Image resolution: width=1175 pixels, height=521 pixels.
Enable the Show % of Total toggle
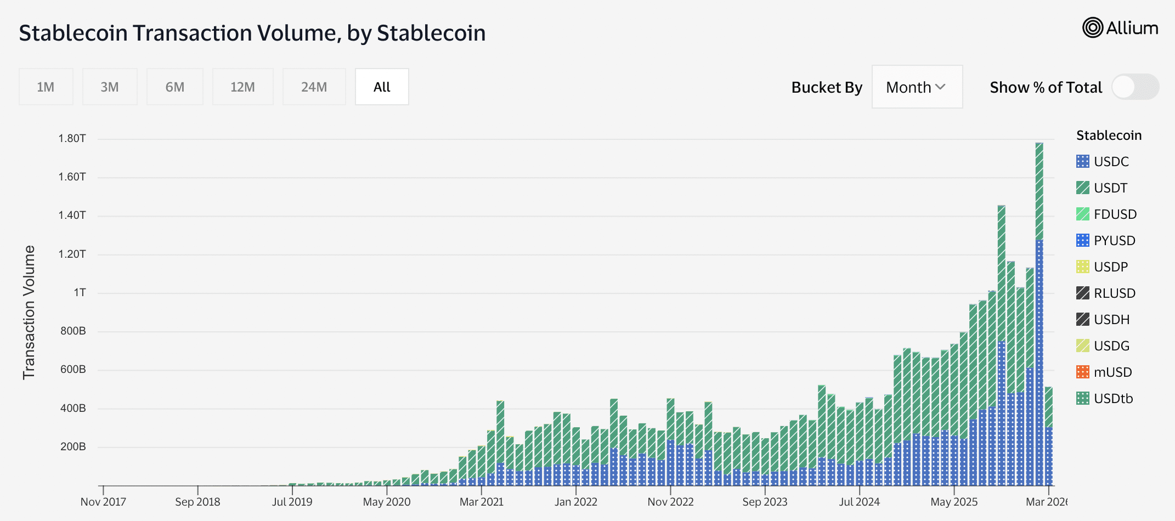coord(1134,87)
